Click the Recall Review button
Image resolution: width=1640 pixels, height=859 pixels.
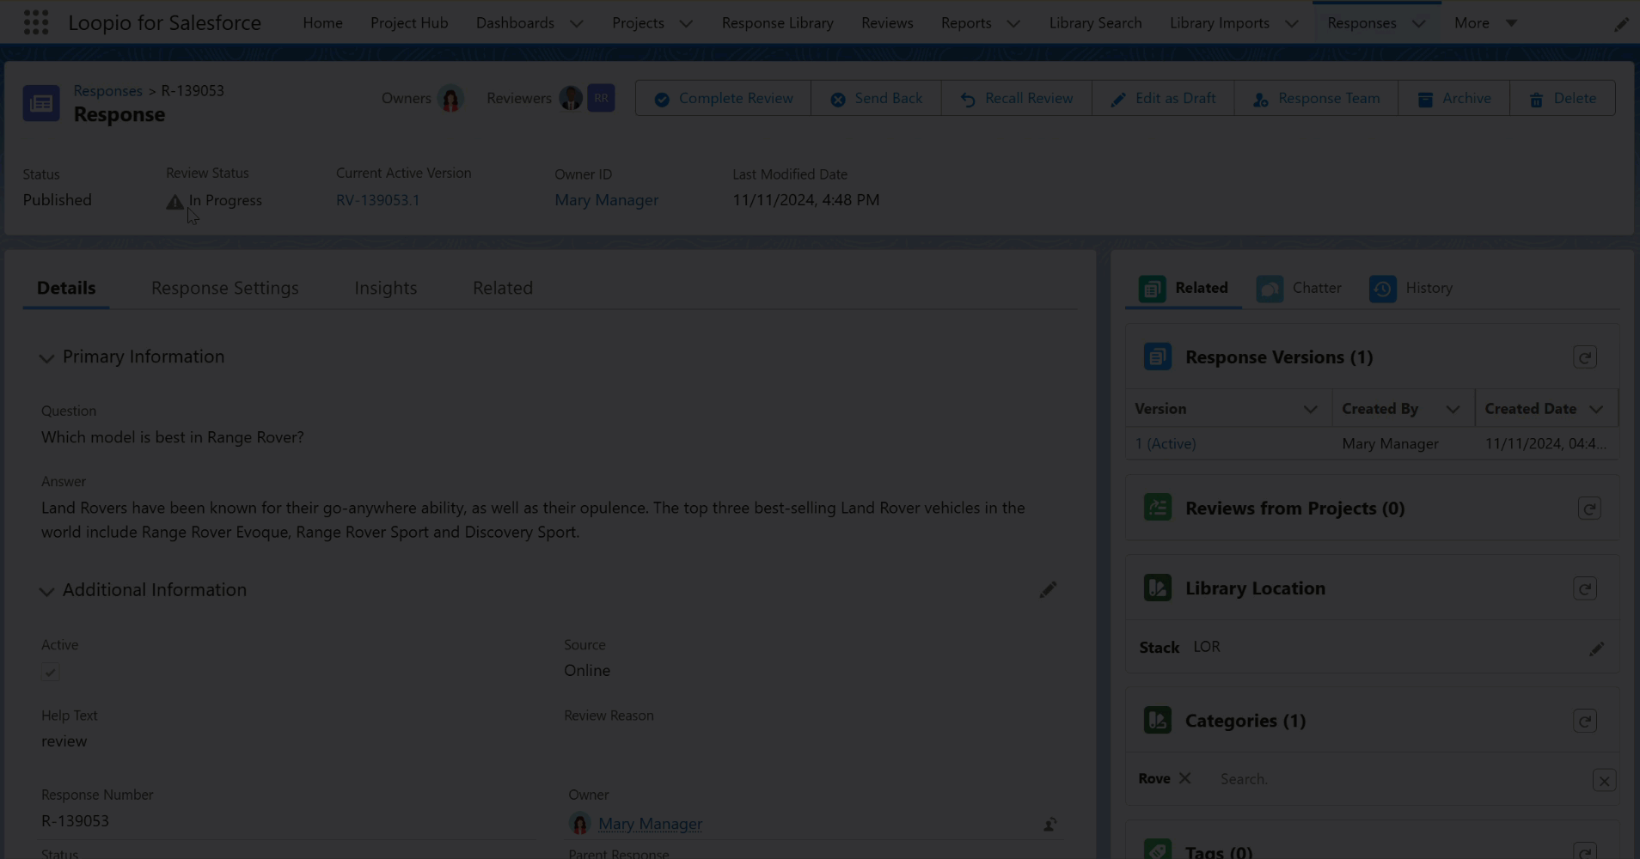[1017, 98]
